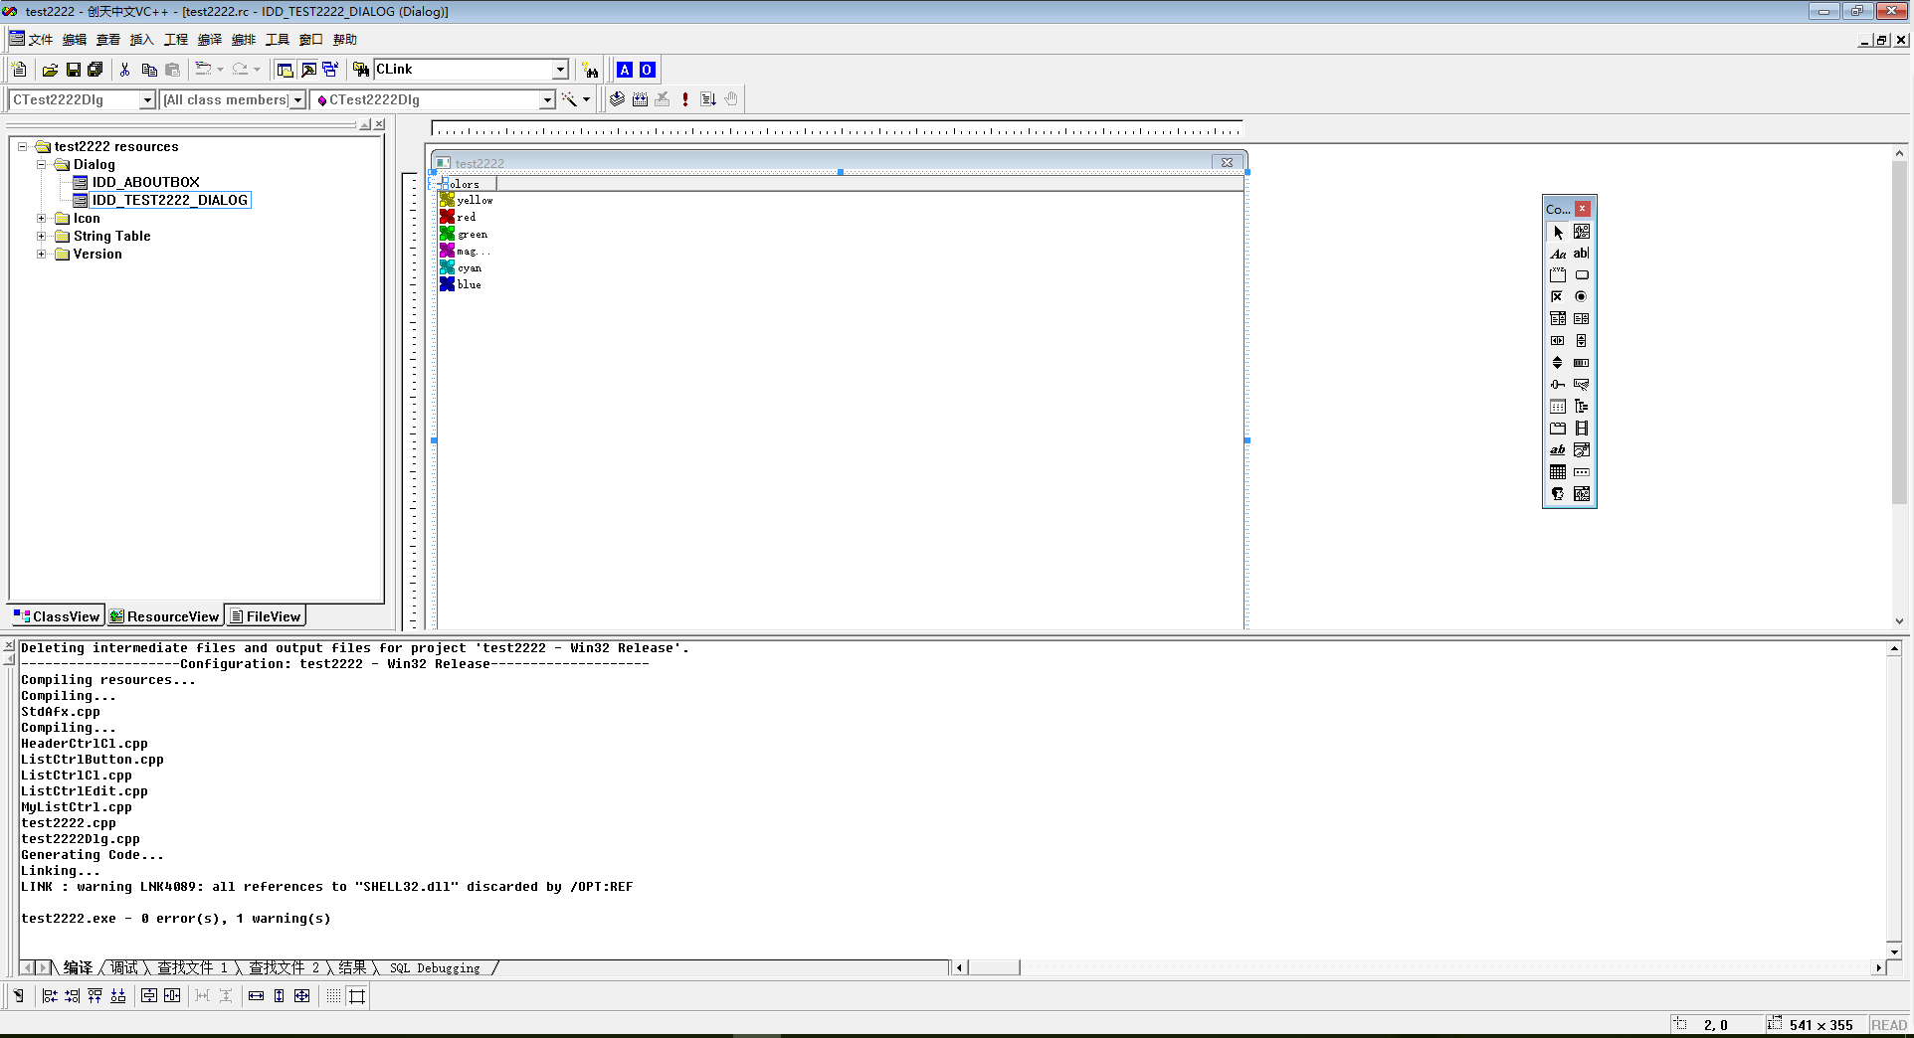Click the red exclamation Execute icon

(685, 99)
